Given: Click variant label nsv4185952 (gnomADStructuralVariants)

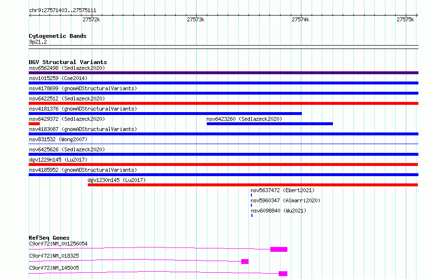Looking at the screenshot, I should pyautogui.click(x=83, y=170).
